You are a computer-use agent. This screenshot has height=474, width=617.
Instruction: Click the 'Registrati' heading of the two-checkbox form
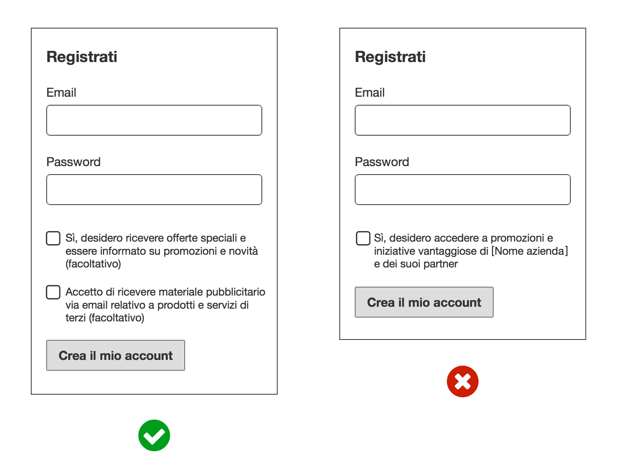(x=82, y=57)
